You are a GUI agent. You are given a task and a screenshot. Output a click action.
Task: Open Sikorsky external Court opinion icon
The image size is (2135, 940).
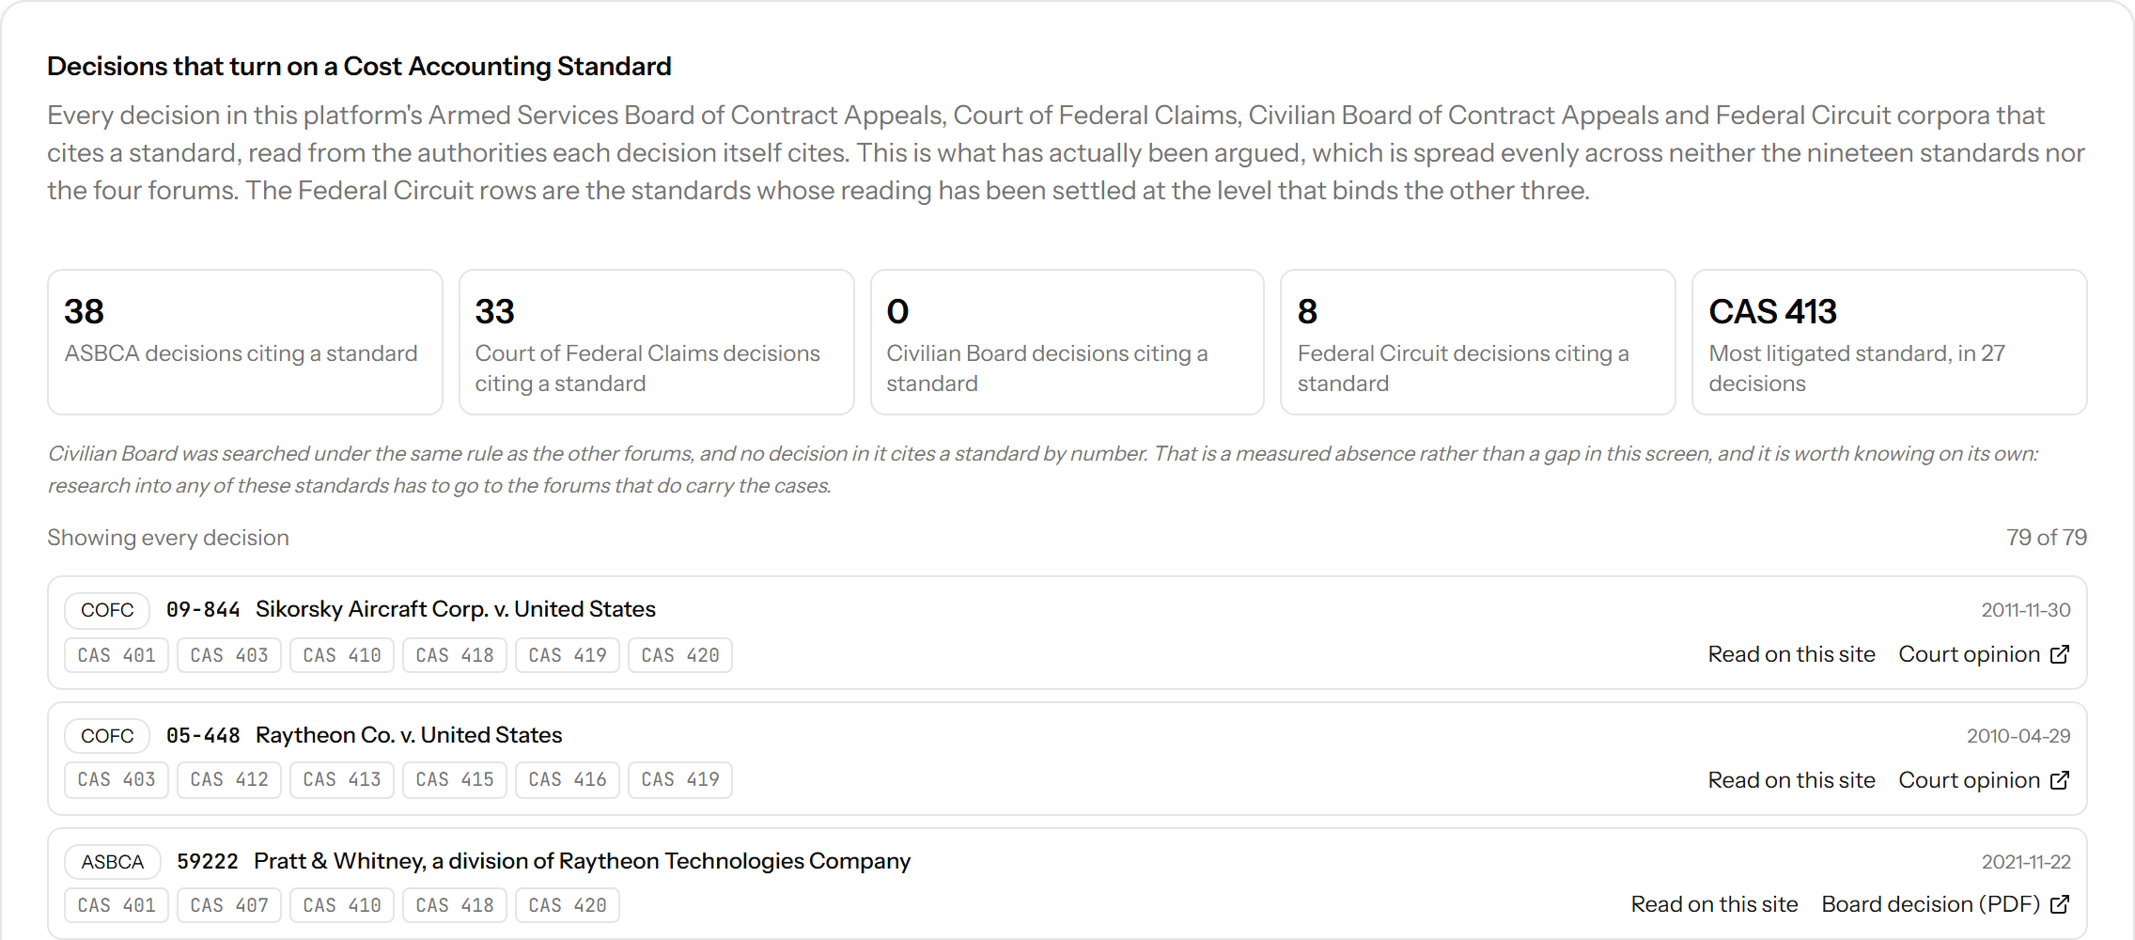click(1984, 654)
